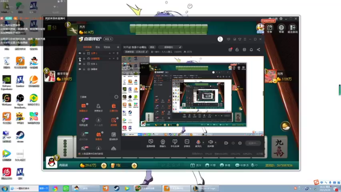Add a multimedia source
341x192 pixels.
pyautogui.click(x=187, y=143)
